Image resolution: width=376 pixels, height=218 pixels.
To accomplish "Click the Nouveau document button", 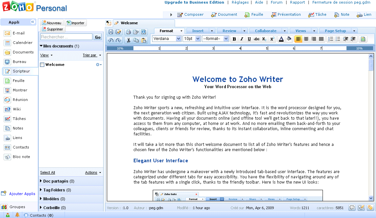I will pos(52,23).
